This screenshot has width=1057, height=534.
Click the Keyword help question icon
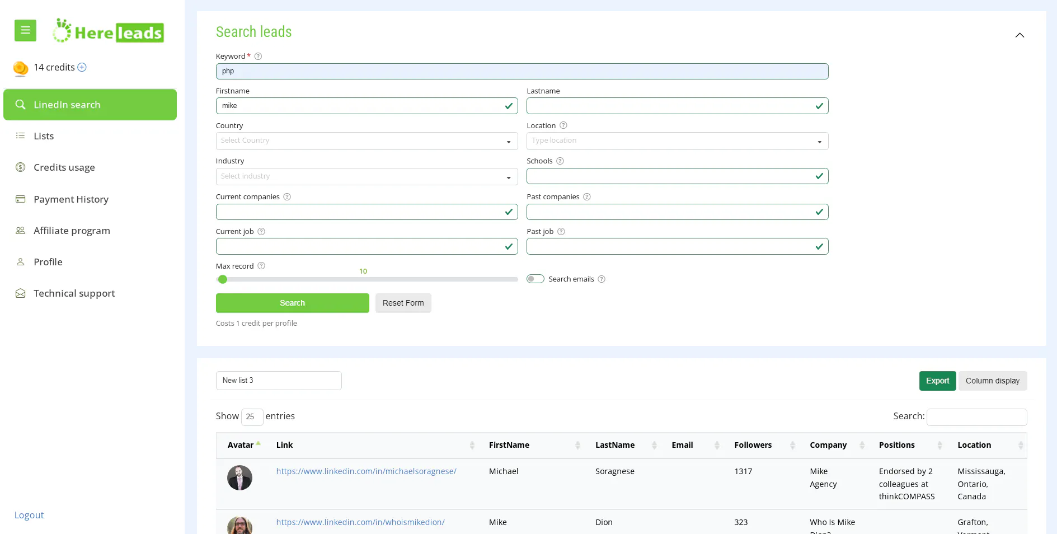[258, 57]
